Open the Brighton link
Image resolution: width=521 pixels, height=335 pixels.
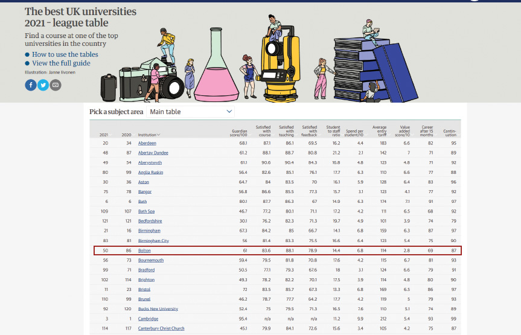click(146, 280)
